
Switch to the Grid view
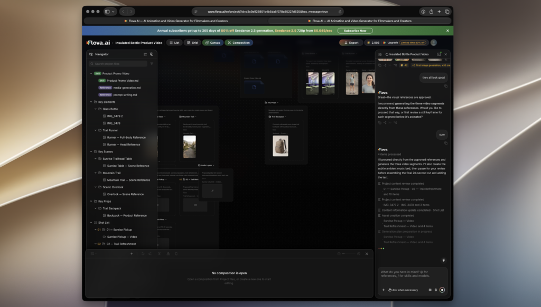(192, 43)
